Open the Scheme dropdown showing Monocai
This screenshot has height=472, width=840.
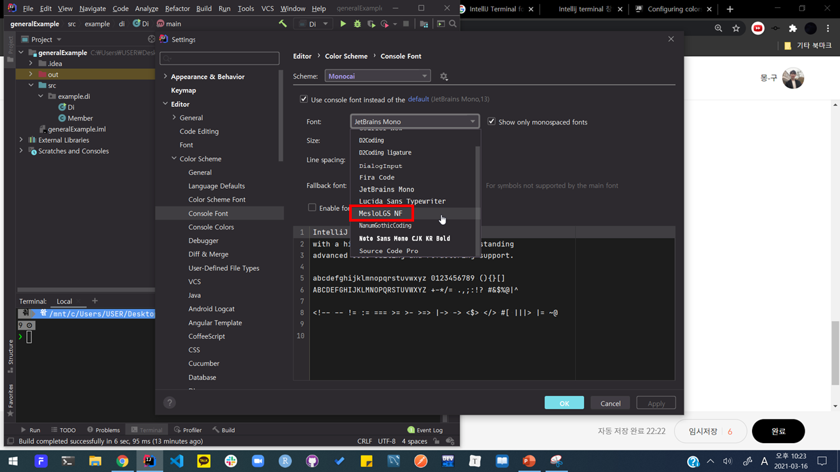[377, 76]
